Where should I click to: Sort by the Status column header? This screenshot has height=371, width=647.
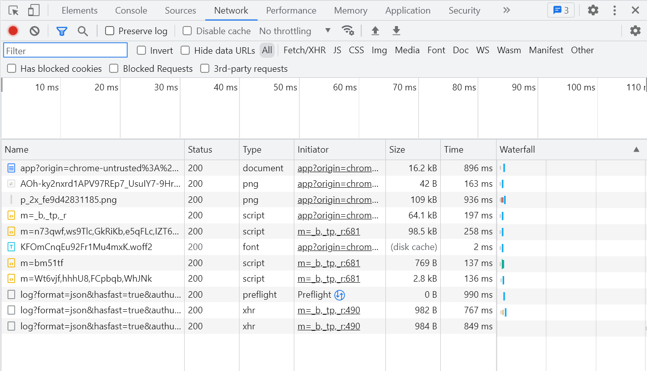(212, 150)
